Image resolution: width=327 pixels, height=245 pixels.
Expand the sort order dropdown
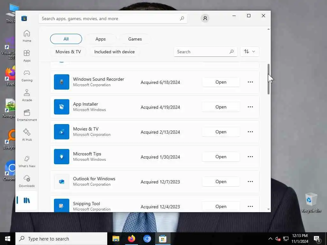(250, 51)
